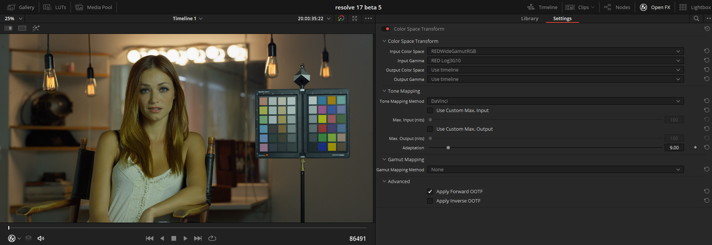Reset the Adaptation value
Screen dimensions: 712x245
706,147
